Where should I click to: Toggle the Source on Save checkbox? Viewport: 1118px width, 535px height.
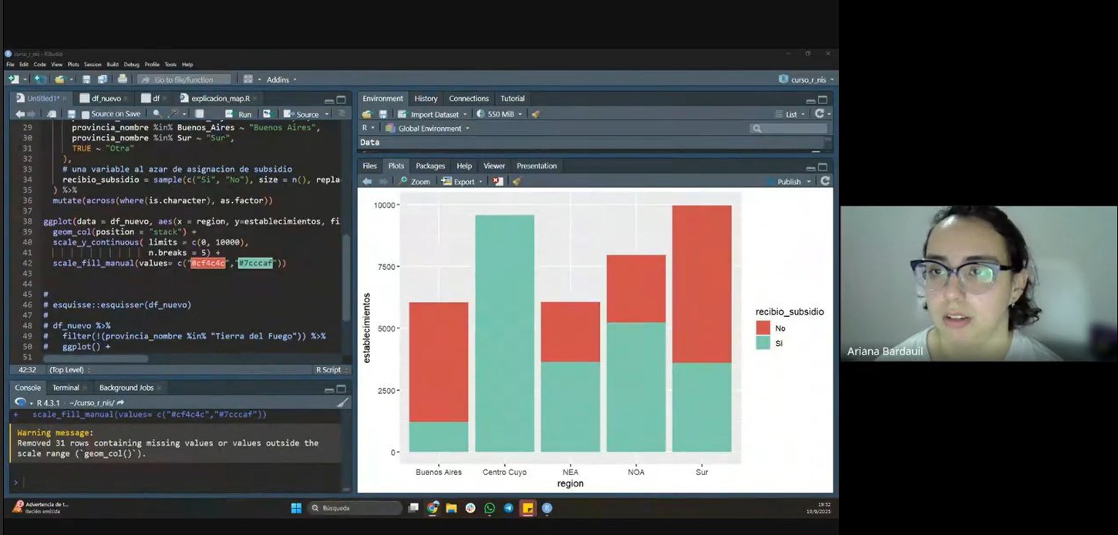85,114
